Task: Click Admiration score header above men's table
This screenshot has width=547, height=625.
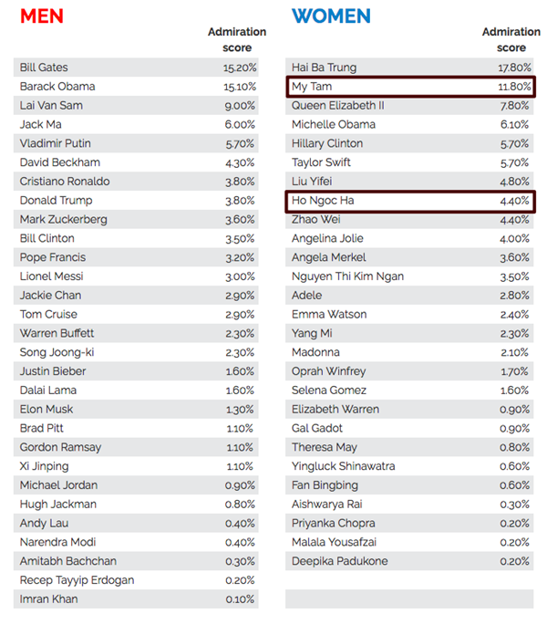Action: pyautogui.click(x=237, y=40)
